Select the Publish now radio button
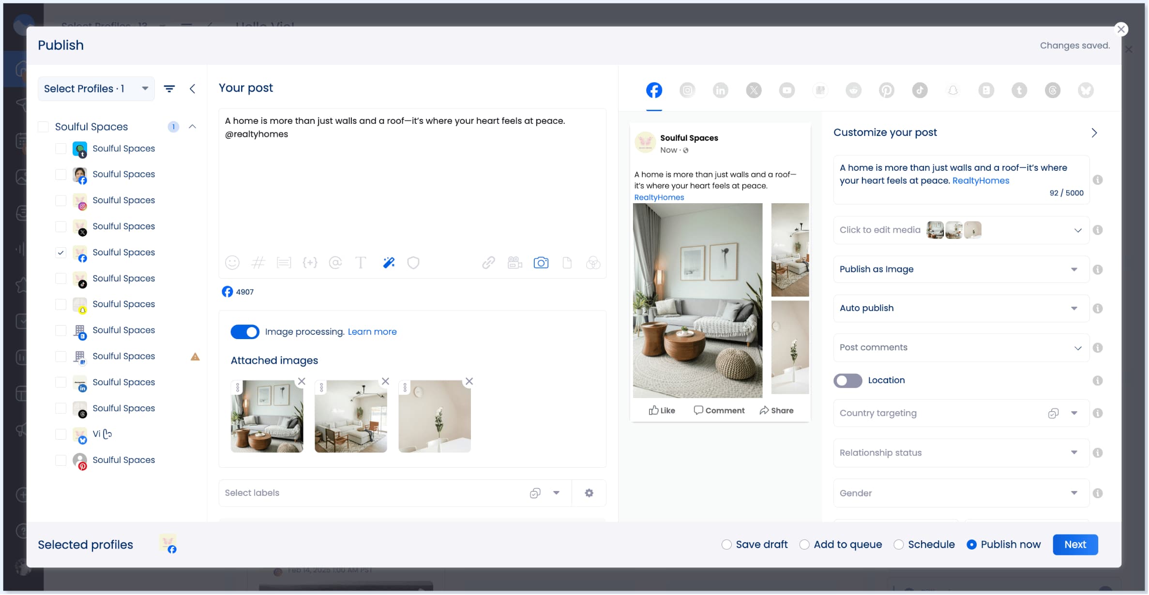Screen dimensions: 1149x595 tap(972, 544)
